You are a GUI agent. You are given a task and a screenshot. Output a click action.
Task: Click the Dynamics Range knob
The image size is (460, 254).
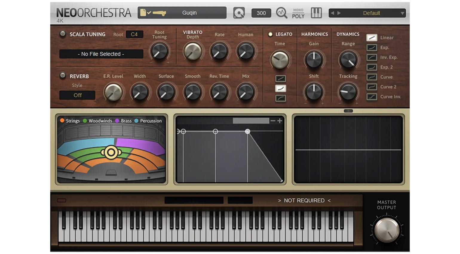click(348, 60)
